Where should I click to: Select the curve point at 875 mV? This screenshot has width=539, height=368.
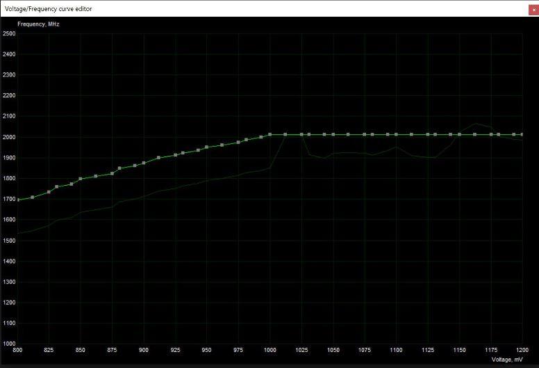point(112,173)
